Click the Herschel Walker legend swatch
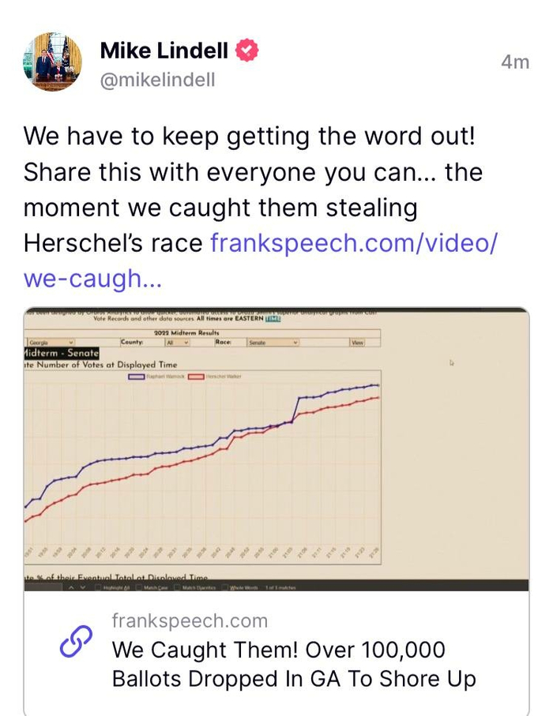The width and height of the screenshot is (553, 716). pos(194,377)
